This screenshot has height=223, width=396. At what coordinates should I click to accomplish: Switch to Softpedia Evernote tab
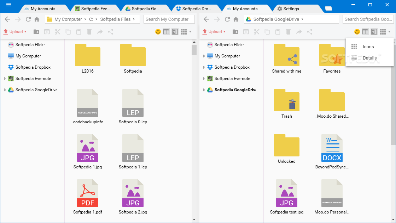click(95, 9)
